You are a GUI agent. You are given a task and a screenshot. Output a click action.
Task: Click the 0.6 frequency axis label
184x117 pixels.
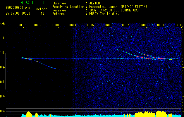click(2, 111)
